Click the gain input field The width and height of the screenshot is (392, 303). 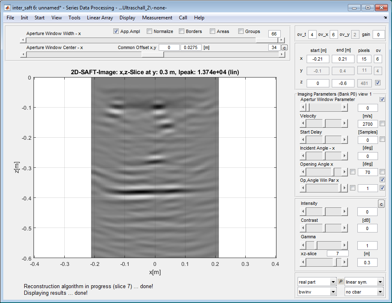tap(378, 35)
